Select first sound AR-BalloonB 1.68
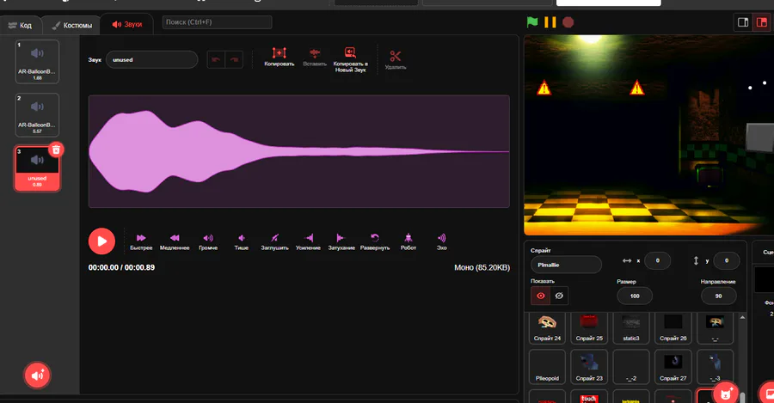The width and height of the screenshot is (774, 403). (x=37, y=62)
